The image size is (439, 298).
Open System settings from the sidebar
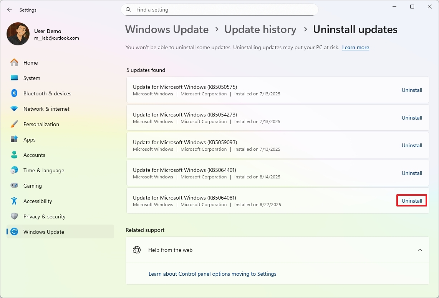[31, 78]
